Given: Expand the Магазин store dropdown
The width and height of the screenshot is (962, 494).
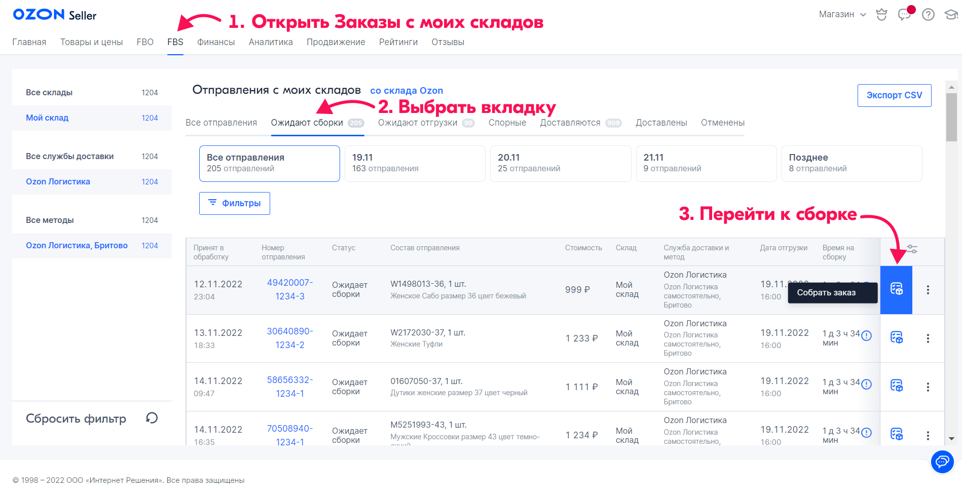Looking at the screenshot, I should (842, 15).
